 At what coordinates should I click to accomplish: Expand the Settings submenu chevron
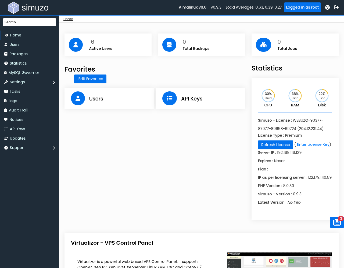[x=54, y=82]
